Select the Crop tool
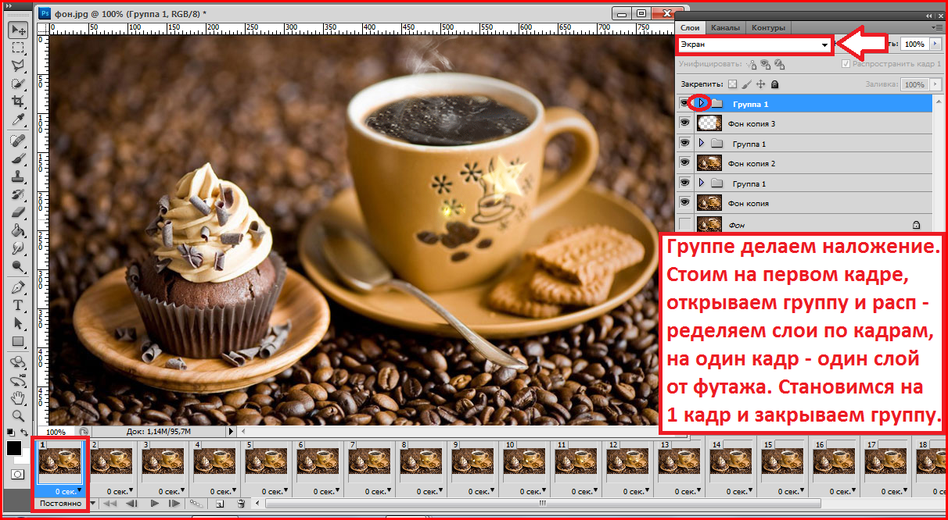This screenshot has width=948, height=520. click(18, 102)
